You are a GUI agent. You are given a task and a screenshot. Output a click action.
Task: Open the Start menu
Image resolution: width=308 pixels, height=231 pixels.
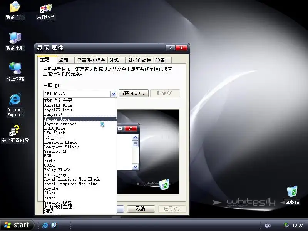tap(17, 225)
